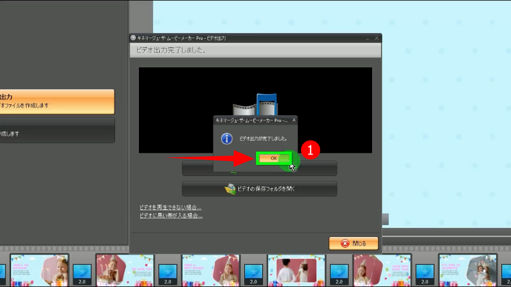Viewport: 511px width, 287px height.
Task: Select transition icon after Your Wish Come True slide
Action: pyautogui.click(x=425, y=272)
